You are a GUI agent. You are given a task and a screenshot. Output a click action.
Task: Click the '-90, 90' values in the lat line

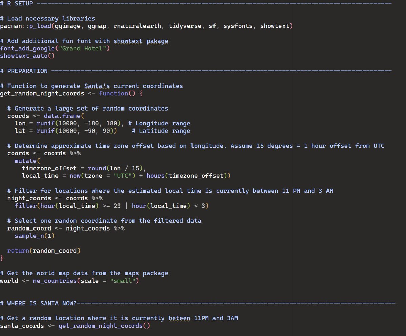[x=97, y=131]
